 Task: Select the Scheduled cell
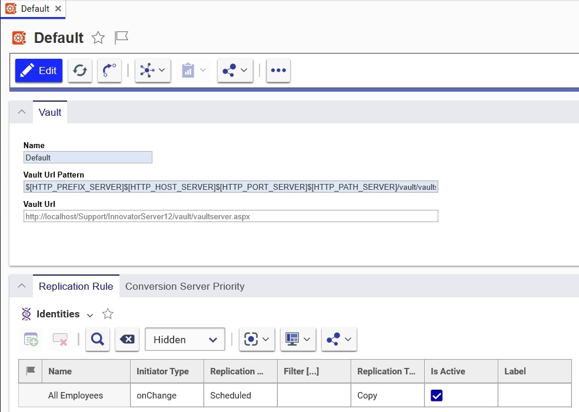[241, 396]
